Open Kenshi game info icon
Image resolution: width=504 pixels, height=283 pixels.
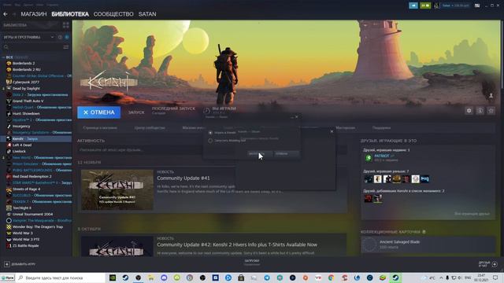(x=480, y=111)
